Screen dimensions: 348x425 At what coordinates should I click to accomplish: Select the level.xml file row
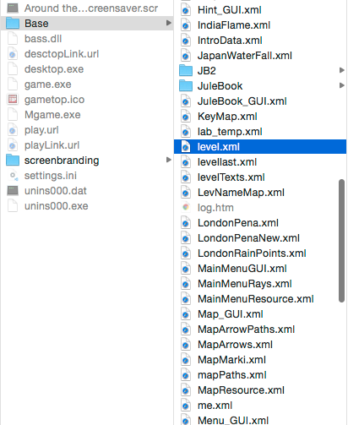260,147
